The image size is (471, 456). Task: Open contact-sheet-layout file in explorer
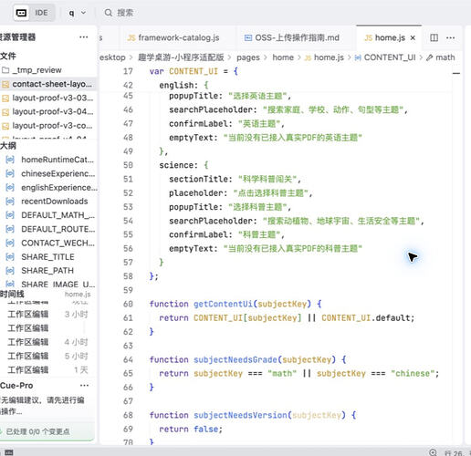click(x=48, y=84)
